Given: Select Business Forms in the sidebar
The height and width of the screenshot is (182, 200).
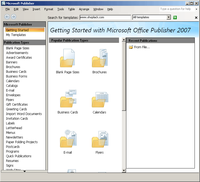Looking at the screenshot, I should [x=17, y=76].
